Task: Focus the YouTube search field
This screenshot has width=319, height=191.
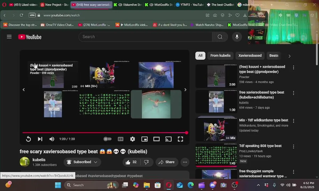Action: 145,37
